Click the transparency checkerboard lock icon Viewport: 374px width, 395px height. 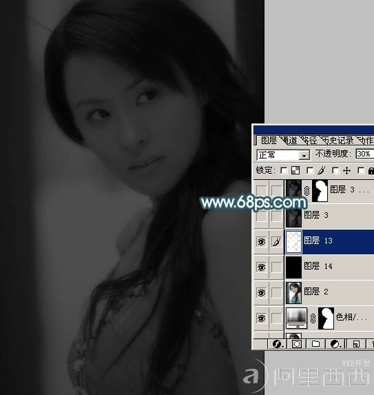click(295, 170)
